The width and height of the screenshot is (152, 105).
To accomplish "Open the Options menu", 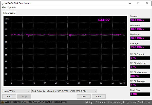I will coord(12,7).
